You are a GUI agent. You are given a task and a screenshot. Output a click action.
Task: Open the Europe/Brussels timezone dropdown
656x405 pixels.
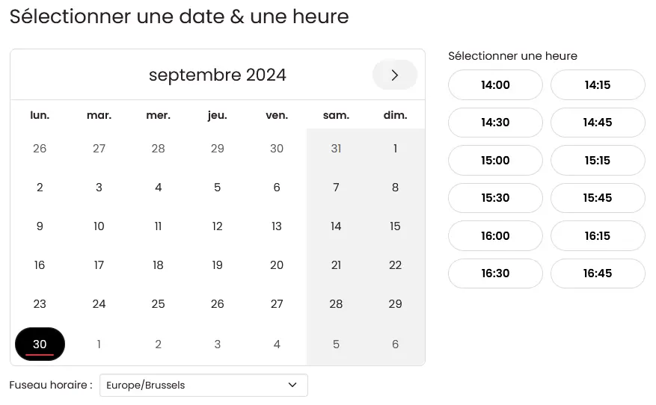click(203, 385)
